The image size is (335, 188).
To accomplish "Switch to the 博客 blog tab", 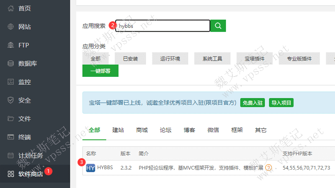I will tap(189, 130).
